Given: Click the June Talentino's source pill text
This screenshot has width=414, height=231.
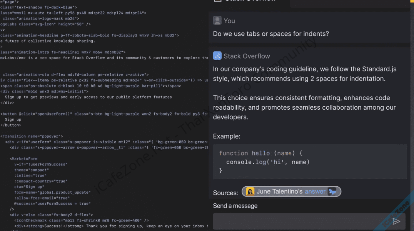Looking at the screenshot, I should [x=279, y=191].
